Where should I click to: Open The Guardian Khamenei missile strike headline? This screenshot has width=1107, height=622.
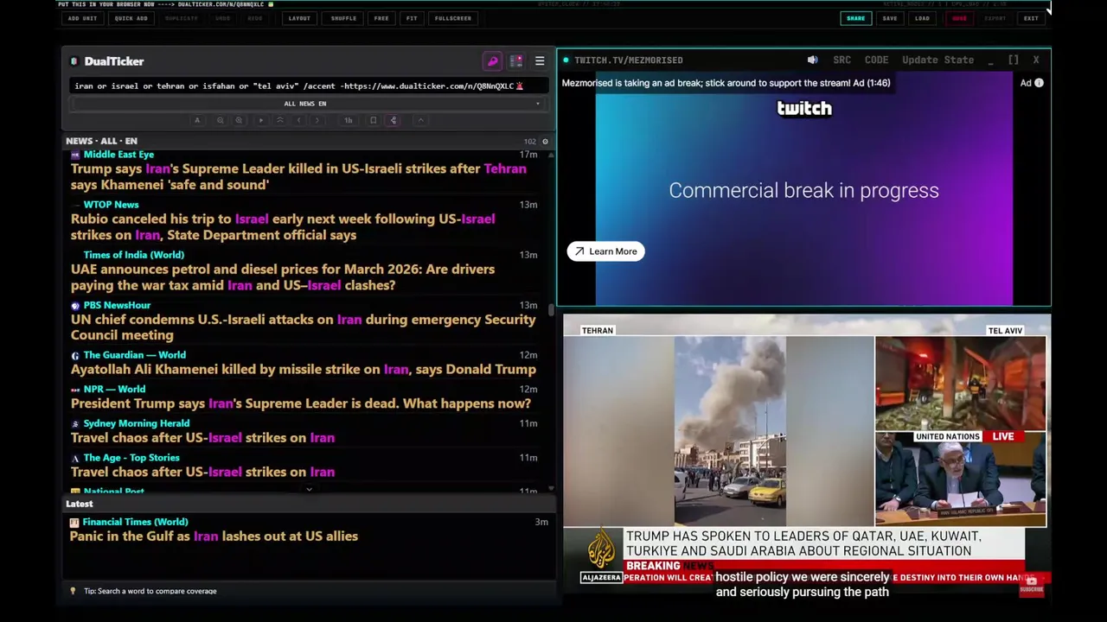point(304,369)
